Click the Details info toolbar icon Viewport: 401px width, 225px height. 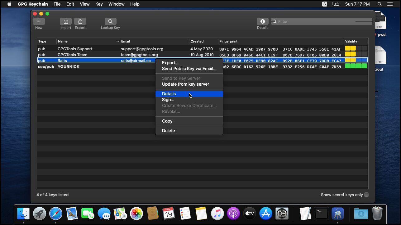[x=262, y=21]
